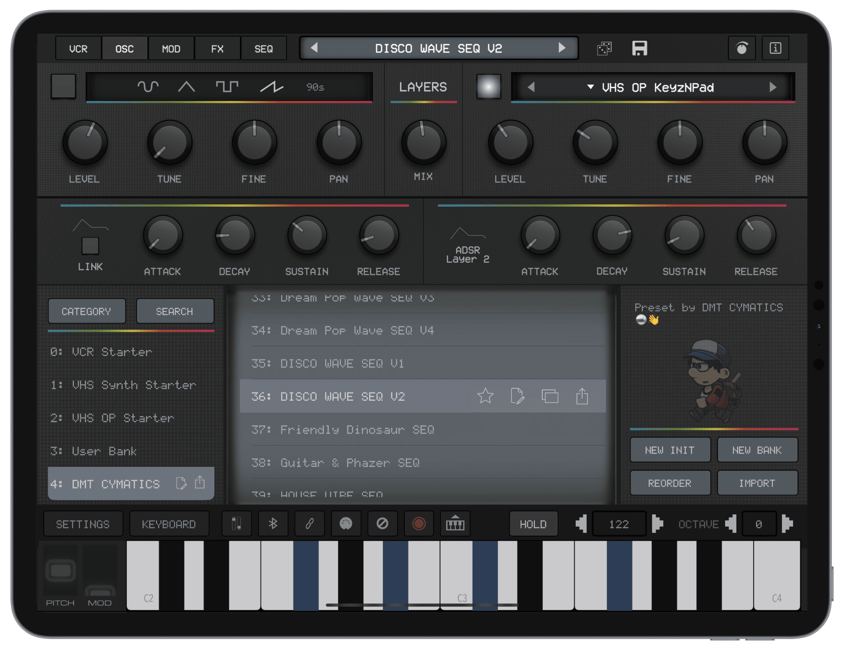Screen dimensions: 844x651
Task: Click the MIX knob
Action: [x=423, y=142]
